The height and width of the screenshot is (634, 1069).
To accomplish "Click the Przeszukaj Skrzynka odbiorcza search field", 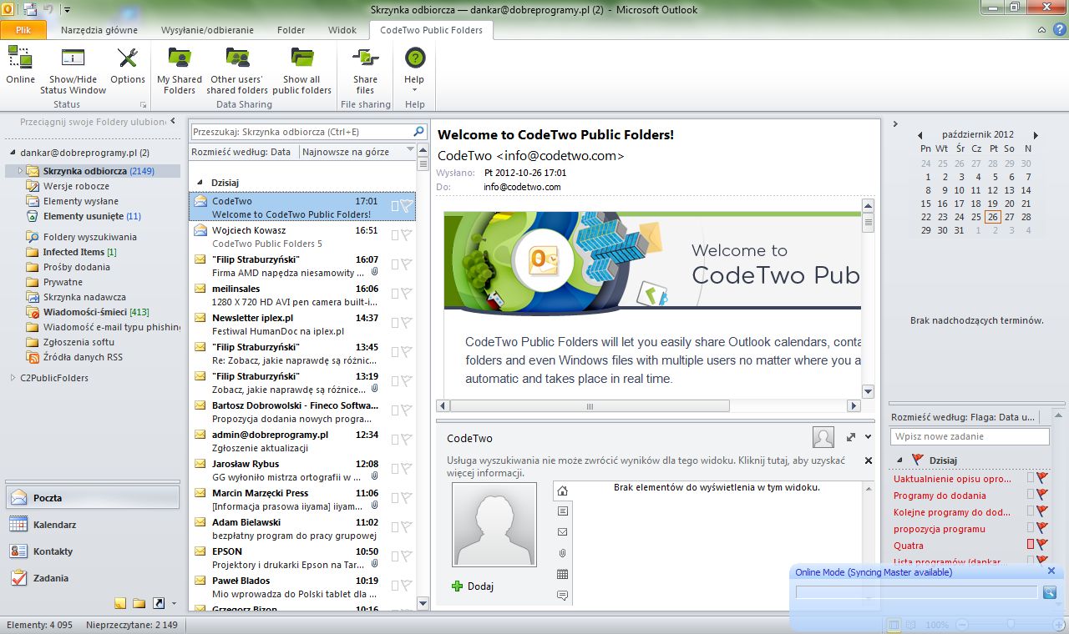I will pyautogui.click(x=301, y=132).
